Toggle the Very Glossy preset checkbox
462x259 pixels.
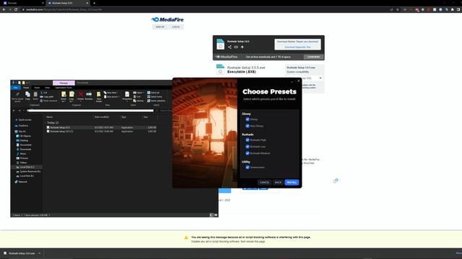pos(248,126)
